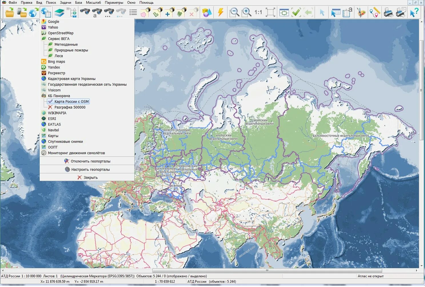Uncheck Карта России с OSM layer
The width and height of the screenshot is (425, 287).
(x=69, y=101)
